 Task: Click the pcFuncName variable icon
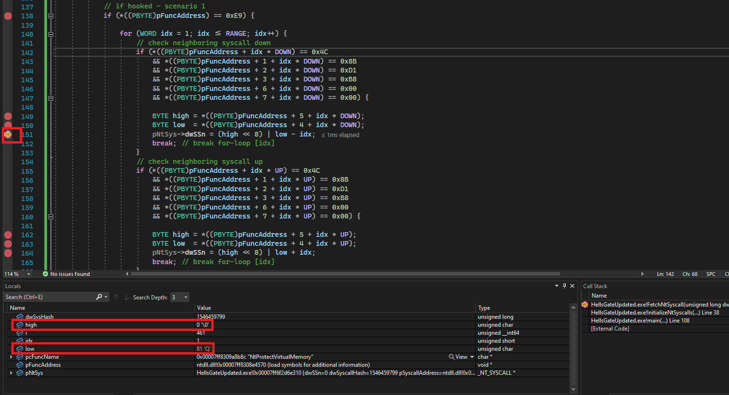pyautogui.click(x=20, y=357)
